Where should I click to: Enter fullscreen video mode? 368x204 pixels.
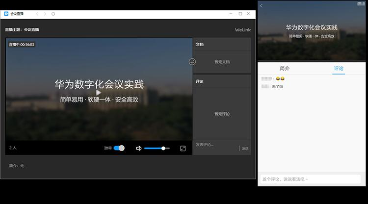183,149
